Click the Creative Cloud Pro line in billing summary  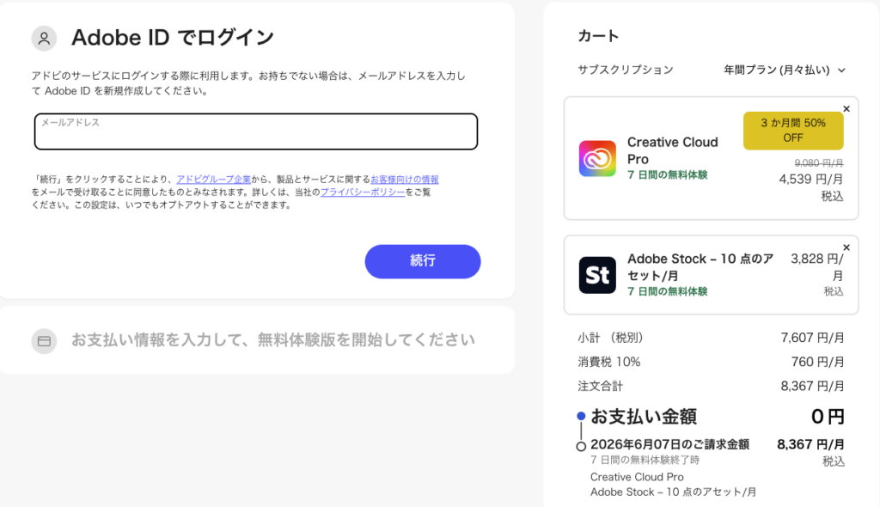637,477
